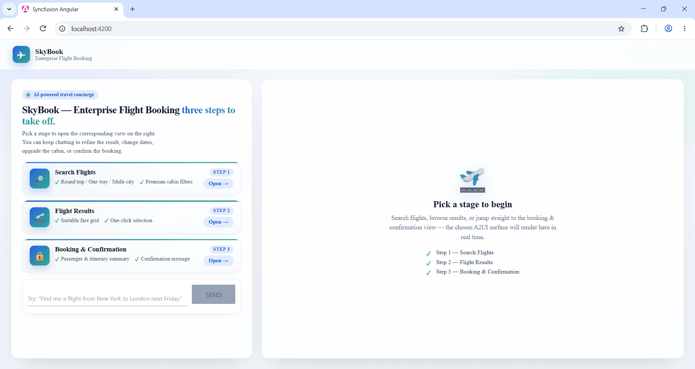This screenshot has height=369, width=695.
Task: Click the SkyBook brand name in header
Action: 49,52
